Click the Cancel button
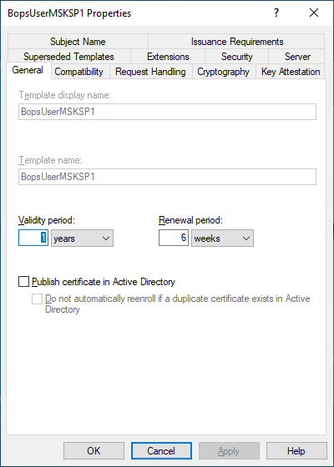 [161, 451]
